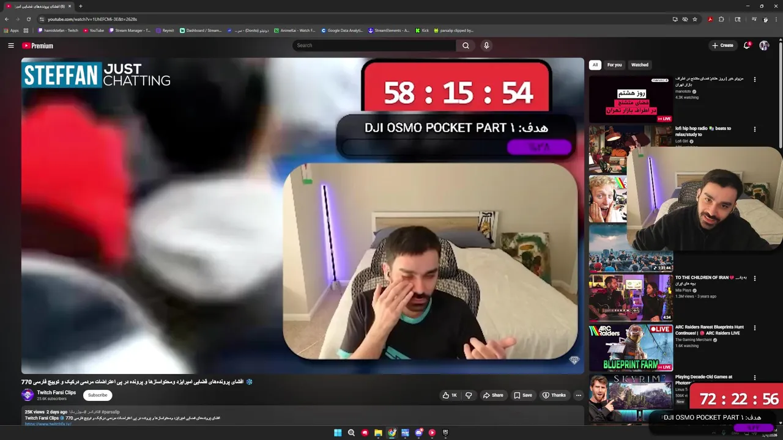This screenshot has width=783, height=440.
Task: Dislike the video with thumbs down
Action: click(x=469, y=395)
